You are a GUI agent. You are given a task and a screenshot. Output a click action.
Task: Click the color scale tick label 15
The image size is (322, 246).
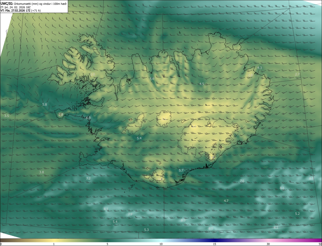[x=215, y=244]
